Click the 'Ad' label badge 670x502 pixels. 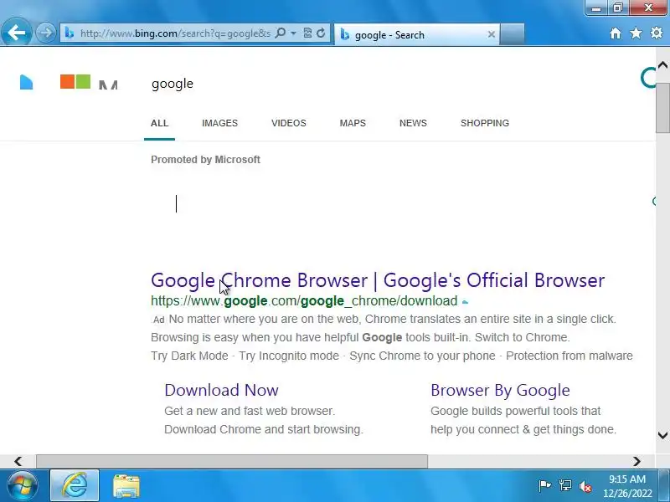(158, 320)
